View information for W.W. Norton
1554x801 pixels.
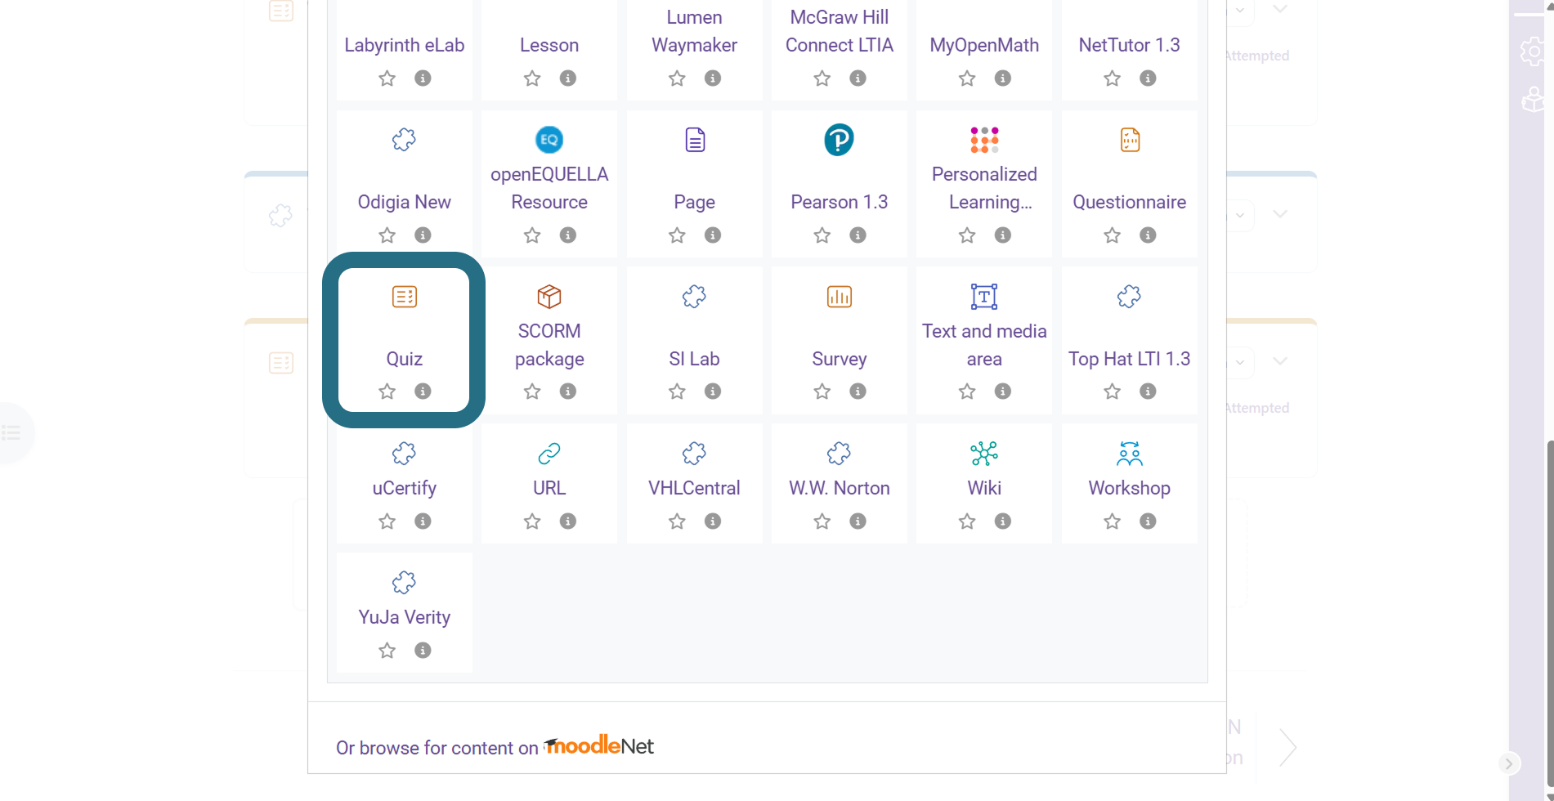pos(858,521)
